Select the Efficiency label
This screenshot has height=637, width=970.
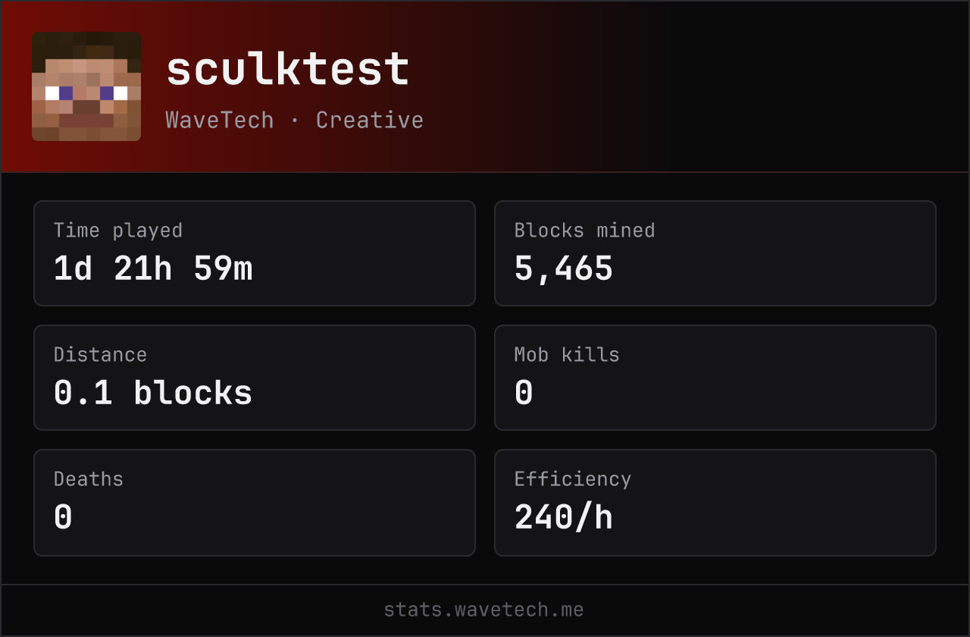coord(573,479)
